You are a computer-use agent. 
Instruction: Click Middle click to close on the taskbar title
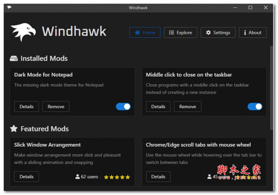pos(189,75)
